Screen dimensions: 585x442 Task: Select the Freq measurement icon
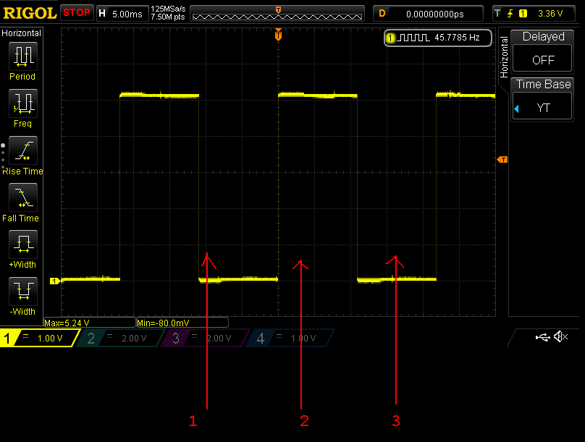22,103
